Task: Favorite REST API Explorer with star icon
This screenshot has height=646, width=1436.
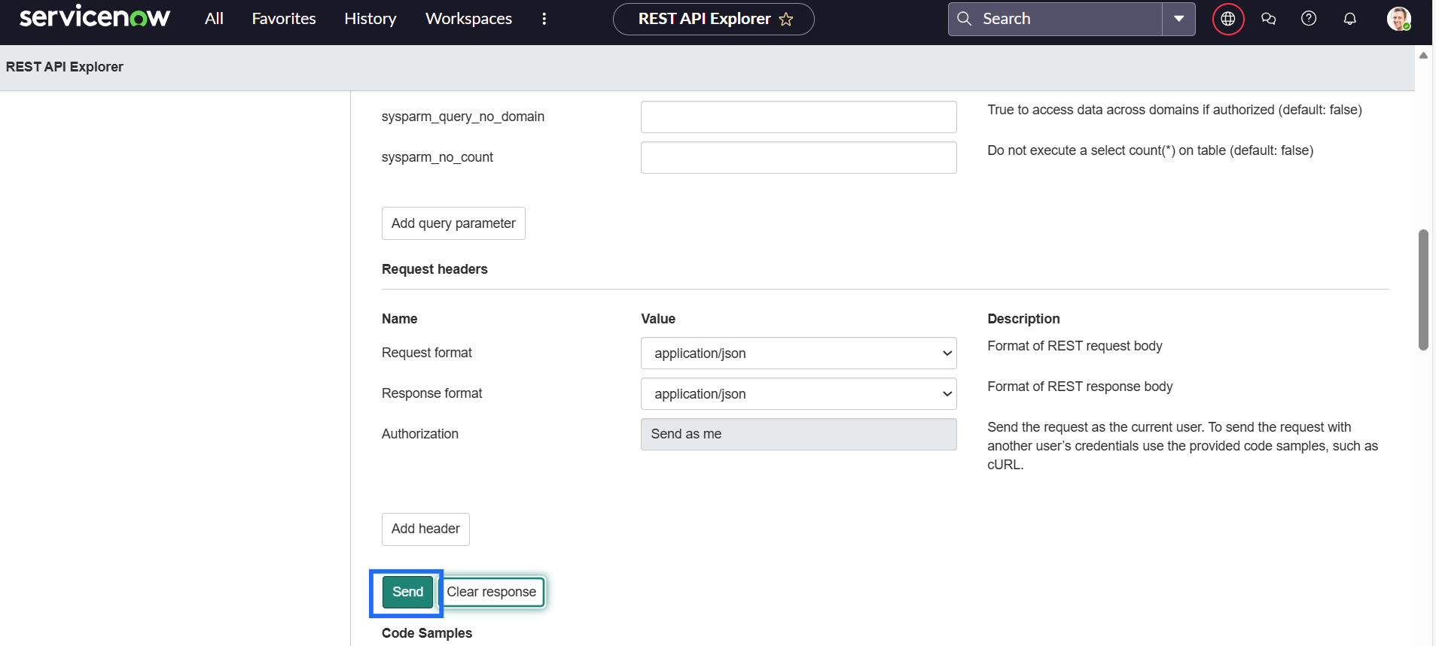Action: [x=786, y=20]
